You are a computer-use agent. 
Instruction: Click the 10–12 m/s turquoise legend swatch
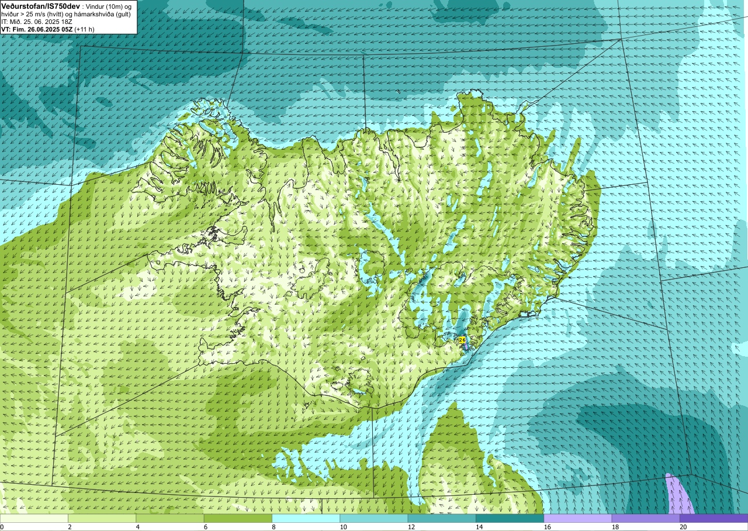point(374,518)
